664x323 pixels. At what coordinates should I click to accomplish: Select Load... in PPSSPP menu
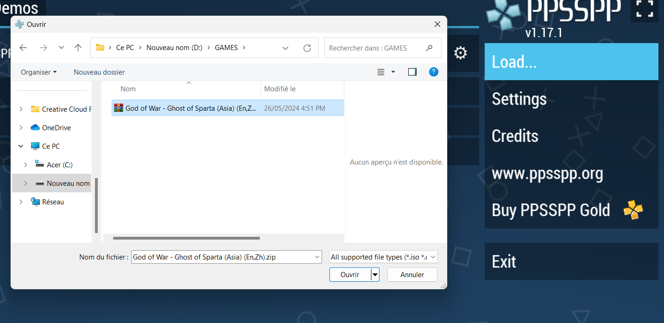[571, 62]
